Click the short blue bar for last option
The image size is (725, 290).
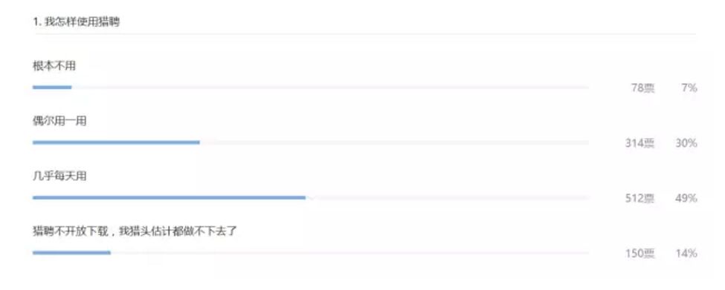(x=71, y=253)
